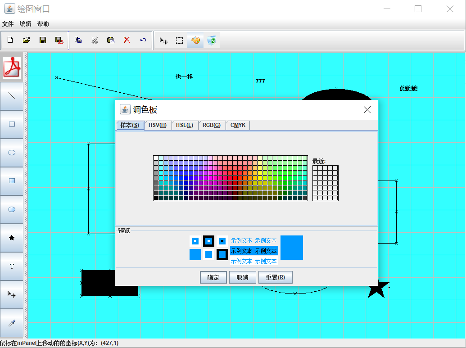466x348 pixels.
Task: Pick the white swatch at grid top-left
Action: [x=156, y=158]
